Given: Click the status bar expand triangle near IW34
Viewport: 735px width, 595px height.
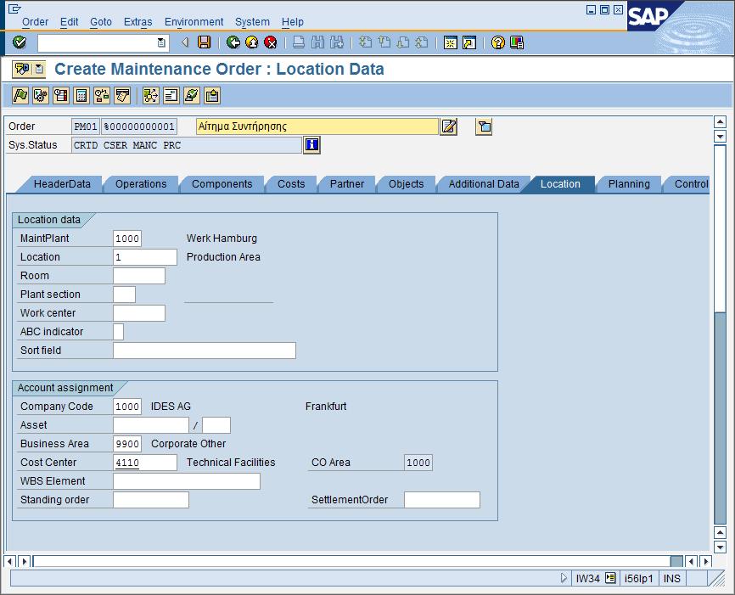Looking at the screenshot, I should pos(564,578).
